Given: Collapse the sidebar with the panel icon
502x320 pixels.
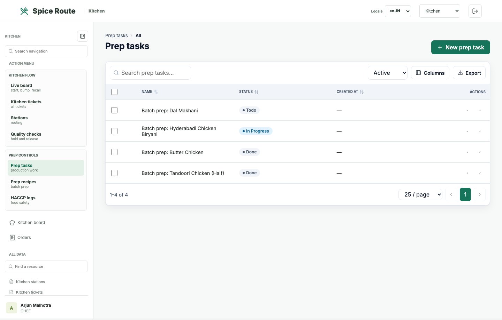Looking at the screenshot, I should [x=83, y=36].
